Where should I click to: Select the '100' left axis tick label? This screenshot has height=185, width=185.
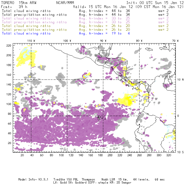tap(9, 104)
